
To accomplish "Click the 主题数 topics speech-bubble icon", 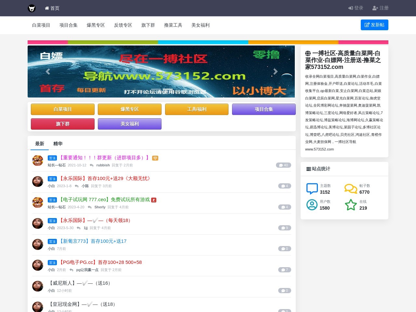I will tap(312, 188).
